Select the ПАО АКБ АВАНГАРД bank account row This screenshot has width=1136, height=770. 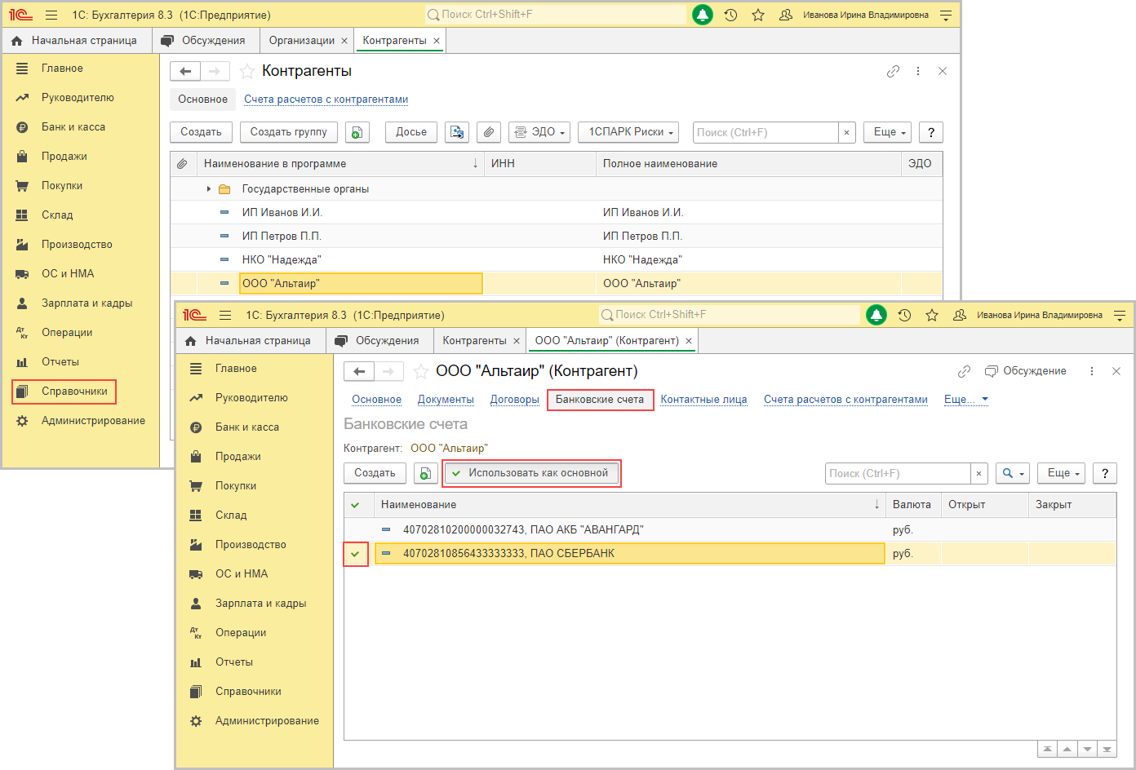(730, 530)
